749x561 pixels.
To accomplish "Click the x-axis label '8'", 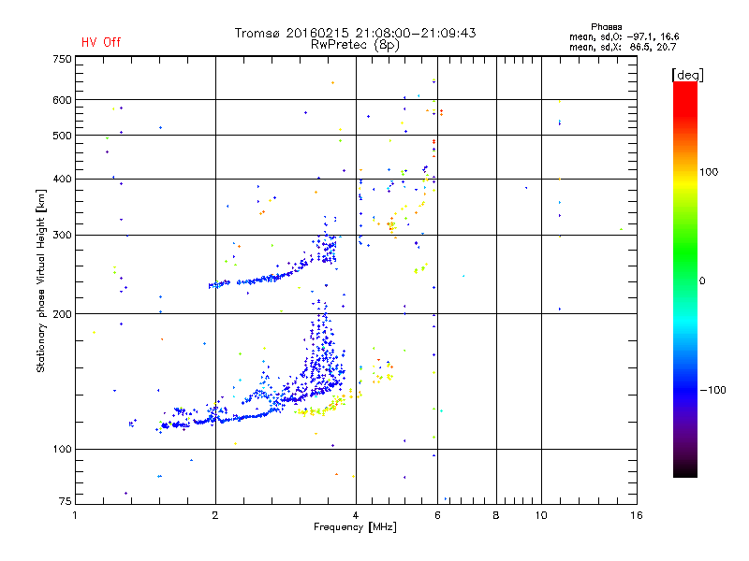I will (496, 515).
